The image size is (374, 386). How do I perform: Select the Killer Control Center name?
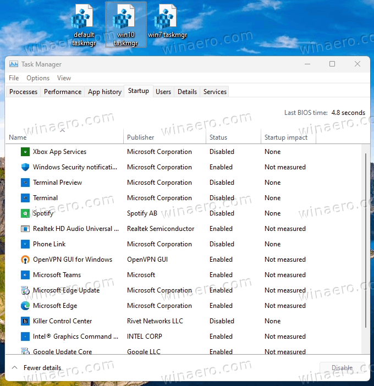tap(62, 321)
